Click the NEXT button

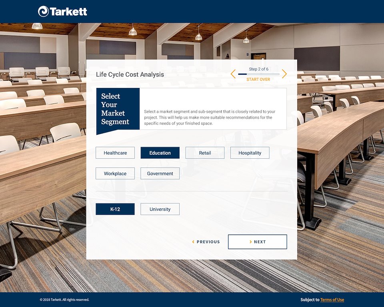257,242
